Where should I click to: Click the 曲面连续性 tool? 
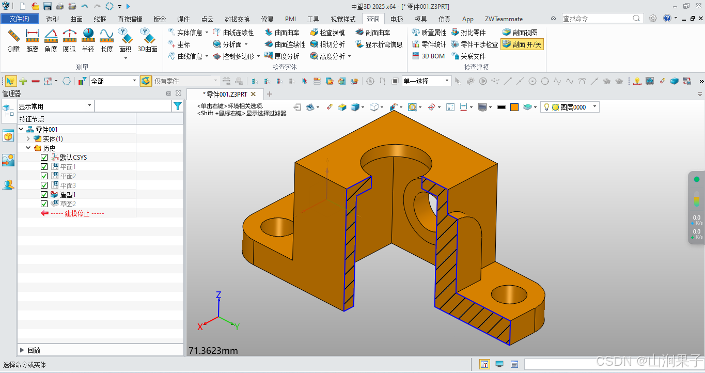pyautogui.click(x=285, y=44)
